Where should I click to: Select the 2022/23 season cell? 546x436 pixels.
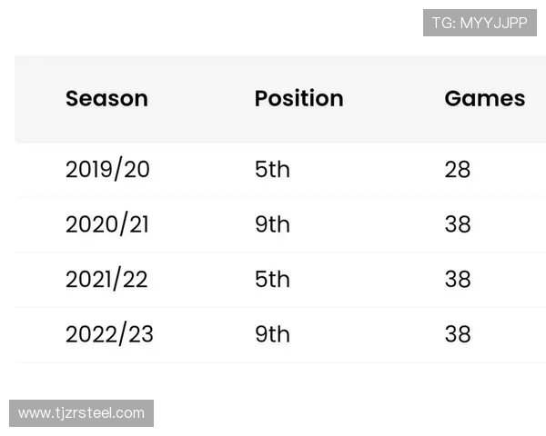click(109, 334)
